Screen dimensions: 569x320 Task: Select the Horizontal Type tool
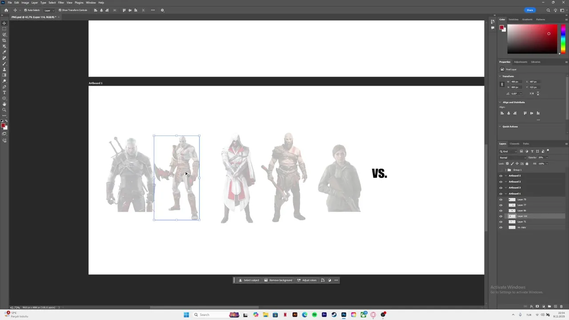pyautogui.click(x=4, y=92)
